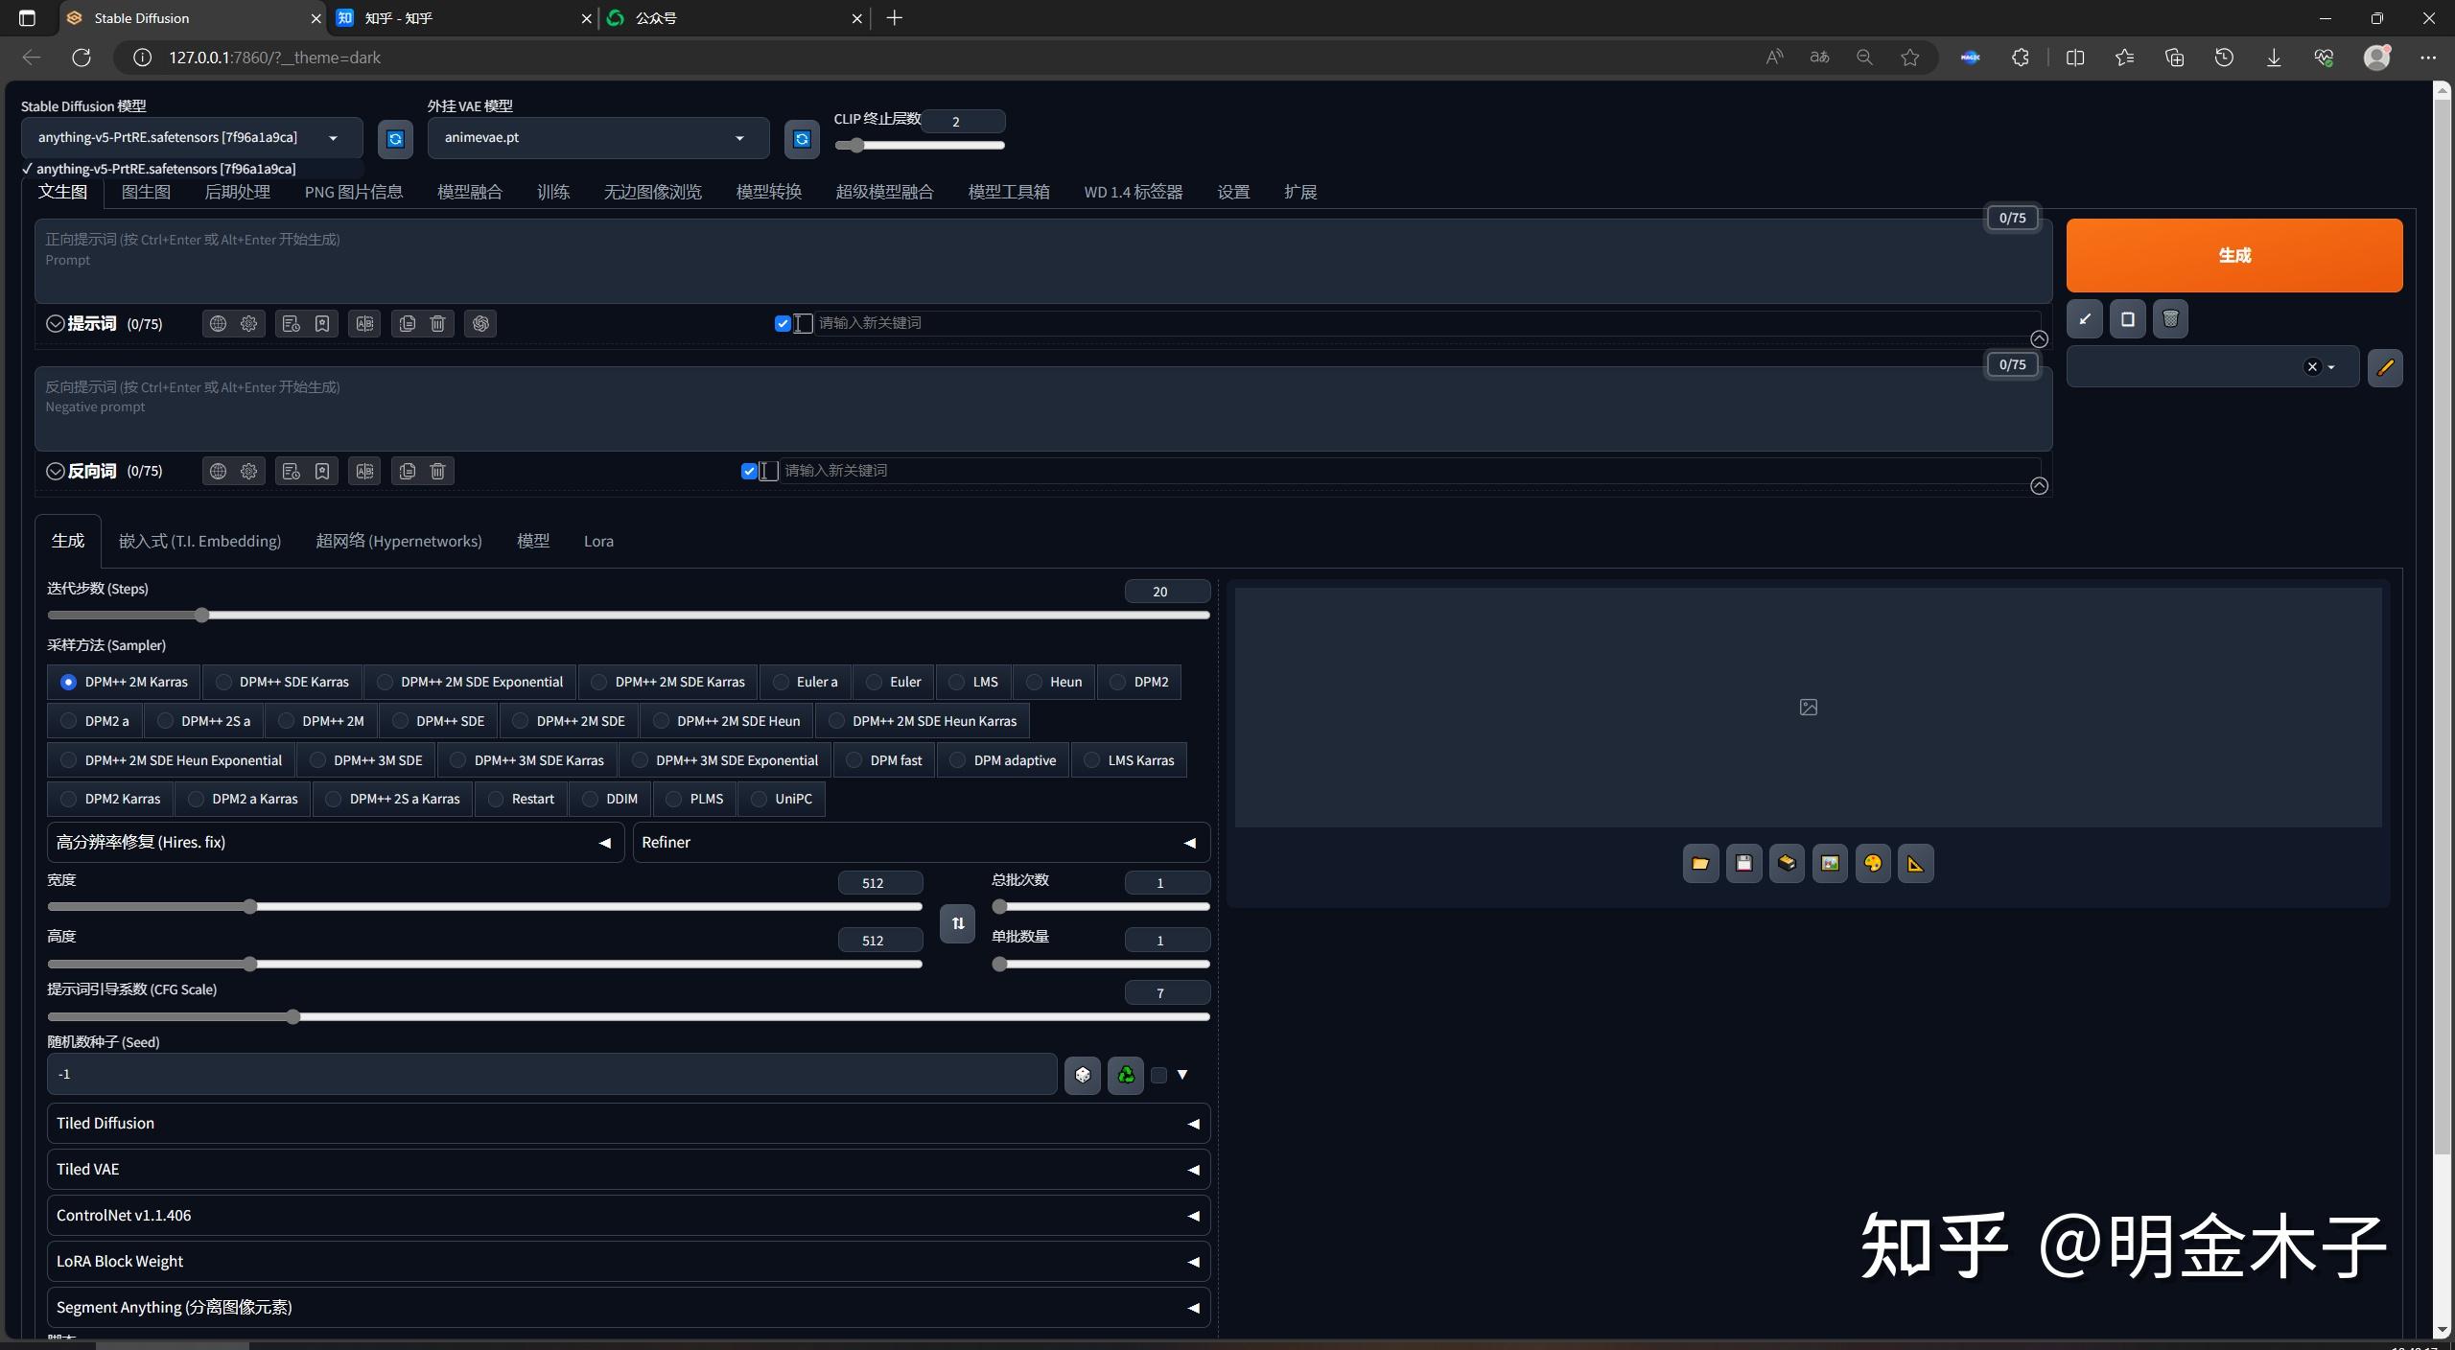Refresh the Stable Diffusion model list
Image resolution: width=2455 pixels, height=1350 pixels.
394,138
